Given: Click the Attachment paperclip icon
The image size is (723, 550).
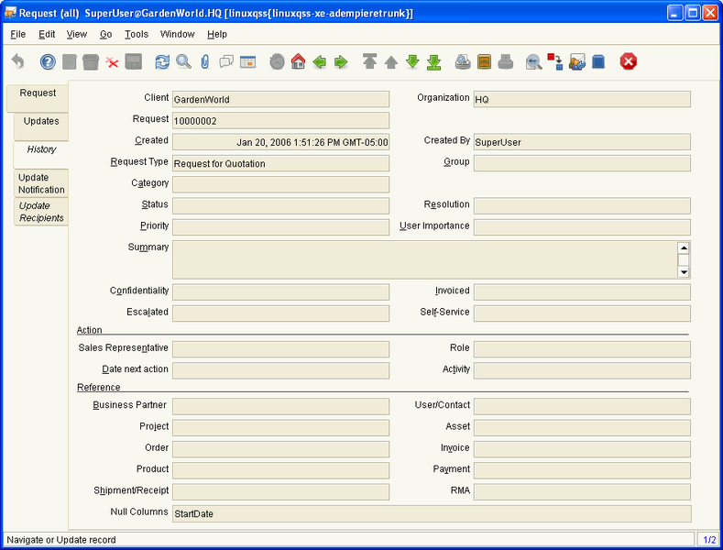Looking at the screenshot, I should click(x=205, y=62).
